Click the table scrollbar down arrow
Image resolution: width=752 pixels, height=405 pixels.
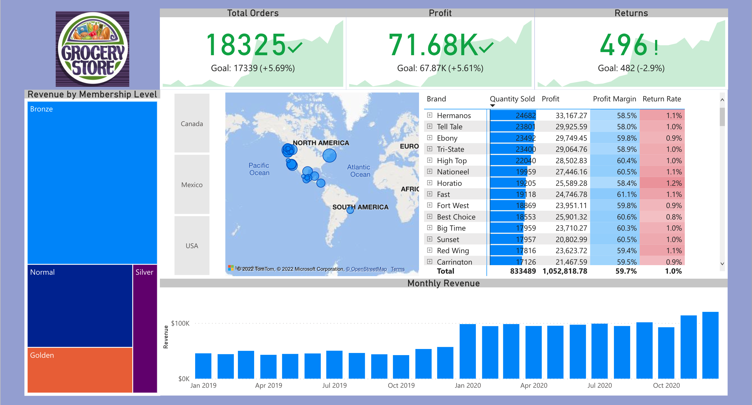(x=722, y=264)
